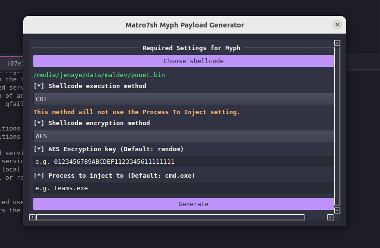Image resolution: width=380 pixels, height=248 pixels.
Task: Expand the AES encryption method dropdown
Action: (183, 136)
